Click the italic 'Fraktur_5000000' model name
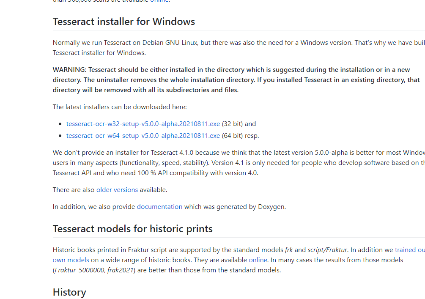This screenshot has height=299, width=425. 80,270
